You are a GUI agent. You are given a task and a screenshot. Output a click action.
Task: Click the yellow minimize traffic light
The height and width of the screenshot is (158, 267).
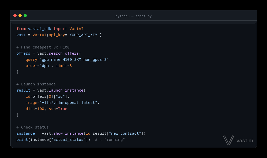coord(20,15)
